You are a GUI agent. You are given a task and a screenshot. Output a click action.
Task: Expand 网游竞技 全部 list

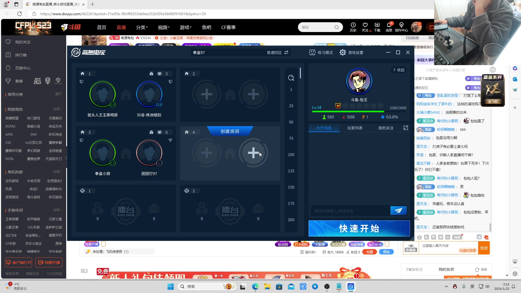57,109
